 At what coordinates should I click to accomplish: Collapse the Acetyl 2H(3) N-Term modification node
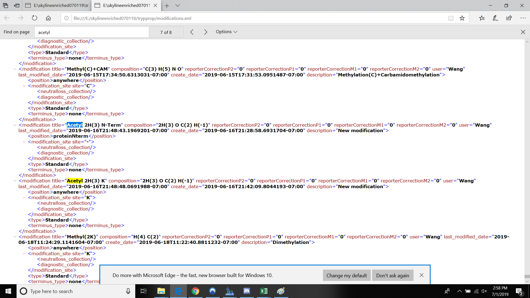[x=15, y=125]
